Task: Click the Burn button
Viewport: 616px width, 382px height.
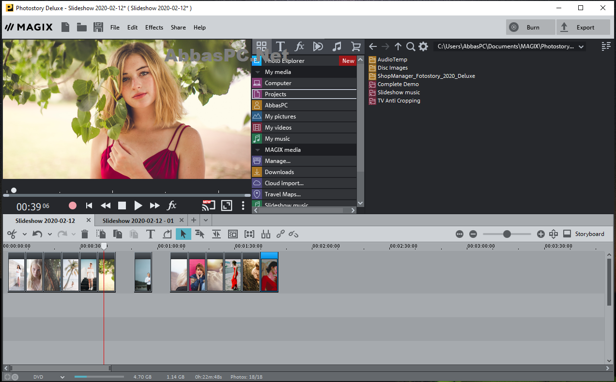Action: click(530, 27)
